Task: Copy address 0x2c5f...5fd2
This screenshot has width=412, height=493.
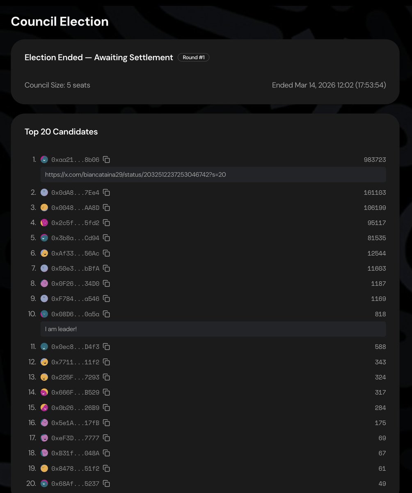Action: point(106,223)
